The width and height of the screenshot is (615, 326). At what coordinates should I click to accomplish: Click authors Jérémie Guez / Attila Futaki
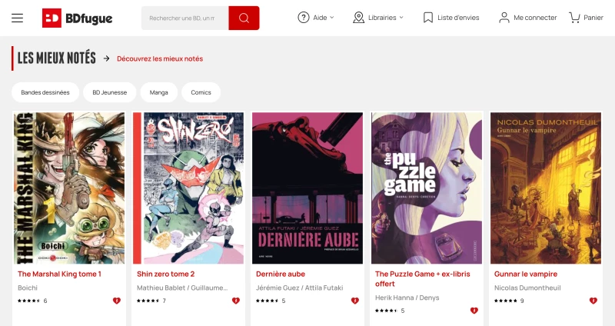point(300,288)
